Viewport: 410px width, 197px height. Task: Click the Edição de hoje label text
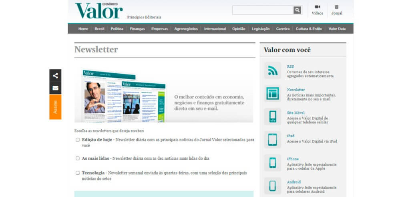(x=97, y=140)
